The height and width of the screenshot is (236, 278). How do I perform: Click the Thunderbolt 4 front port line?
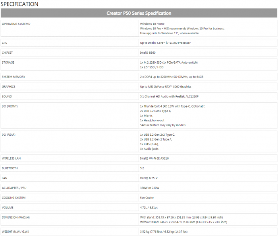(172, 106)
